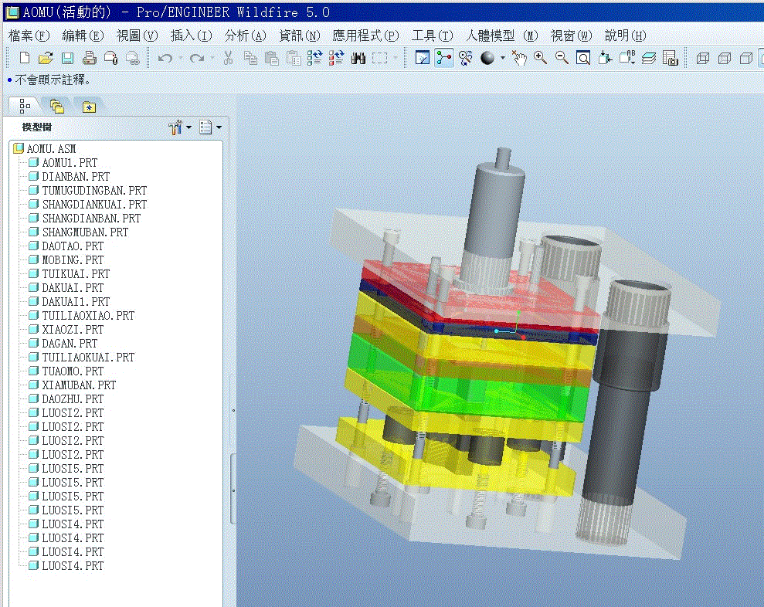Select SHANGMUBAN.PRT part
This screenshot has width=764, height=607.
79,232
